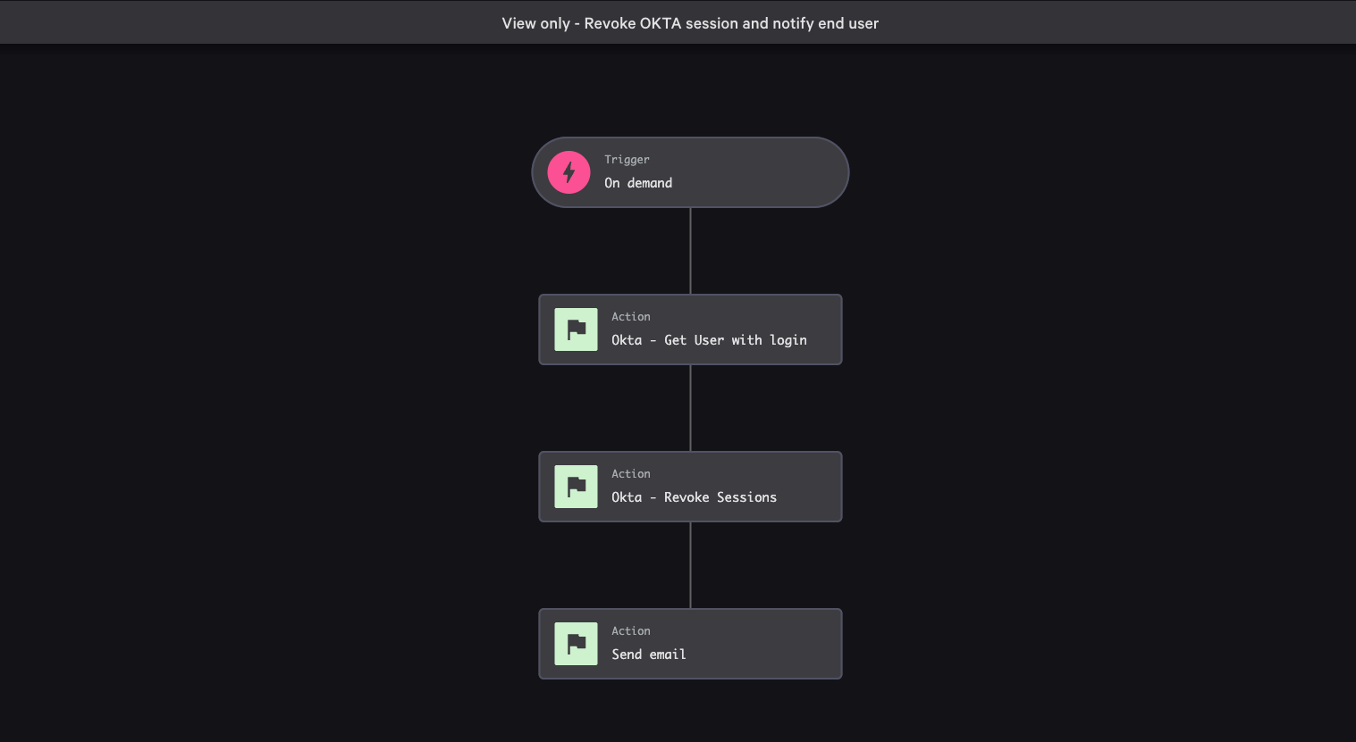
Task: Click the "Okta - Get User with login" text
Action: (x=709, y=340)
